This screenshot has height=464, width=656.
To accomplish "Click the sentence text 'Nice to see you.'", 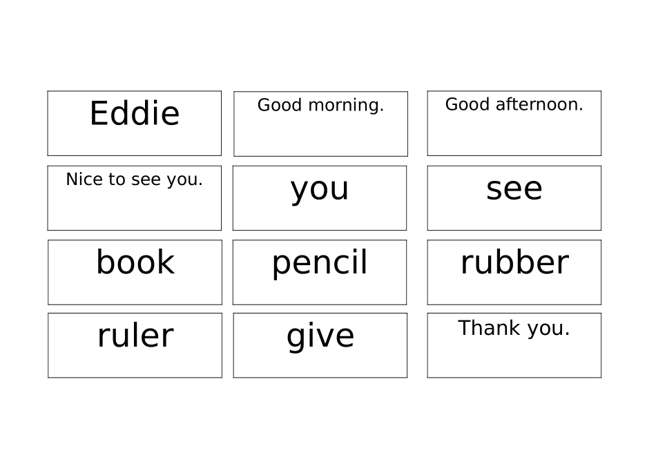I will pos(135,180).
